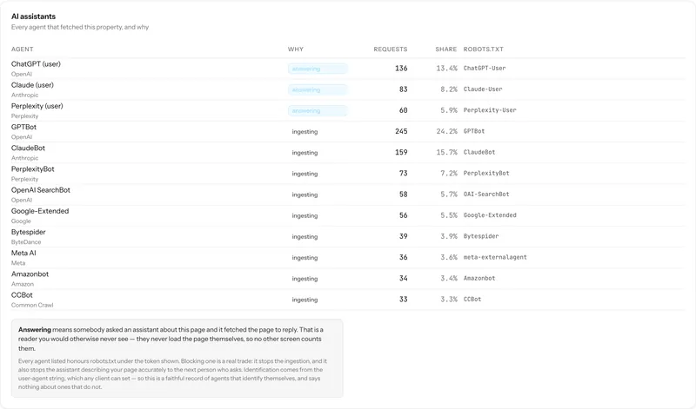Viewport: 696px width, 409px height.
Task: Click the share value 3.3%
Action: coord(449,299)
